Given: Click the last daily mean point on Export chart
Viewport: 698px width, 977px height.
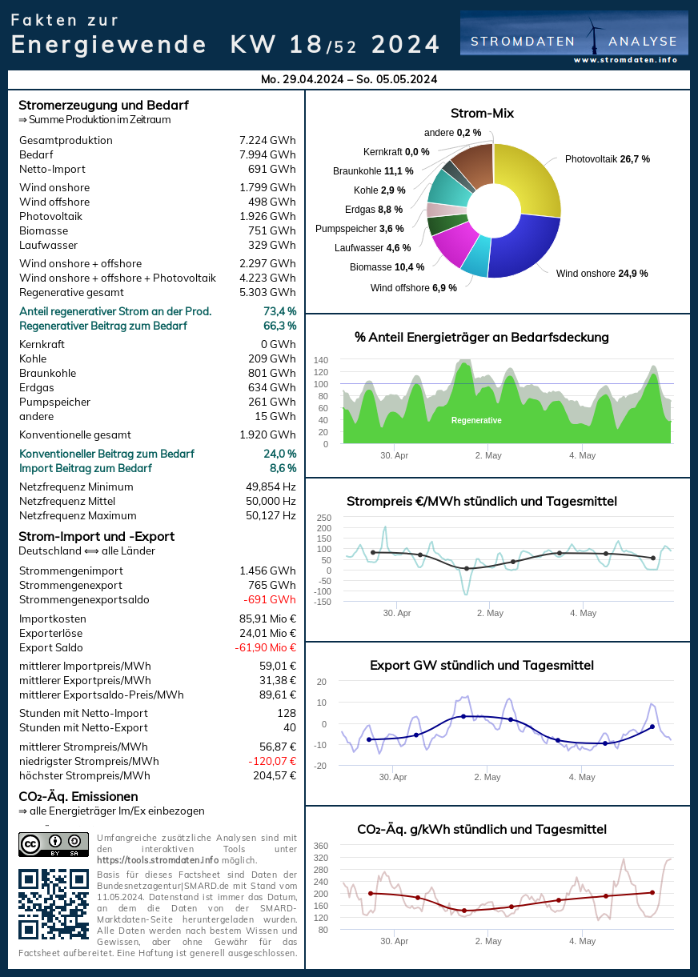Looking at the screenshot, I should (652, 727).
